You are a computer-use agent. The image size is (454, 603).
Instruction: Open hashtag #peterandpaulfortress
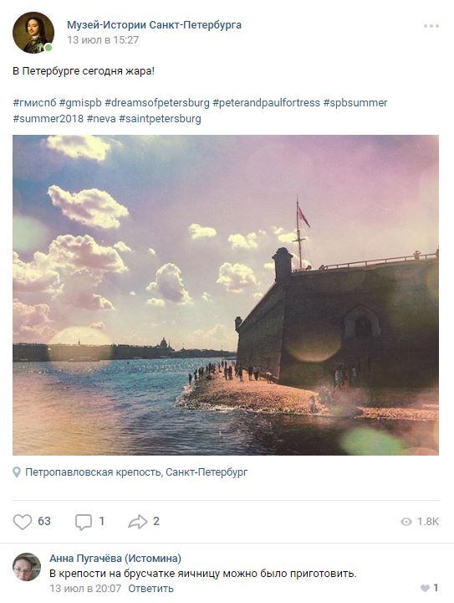[267, 103]
